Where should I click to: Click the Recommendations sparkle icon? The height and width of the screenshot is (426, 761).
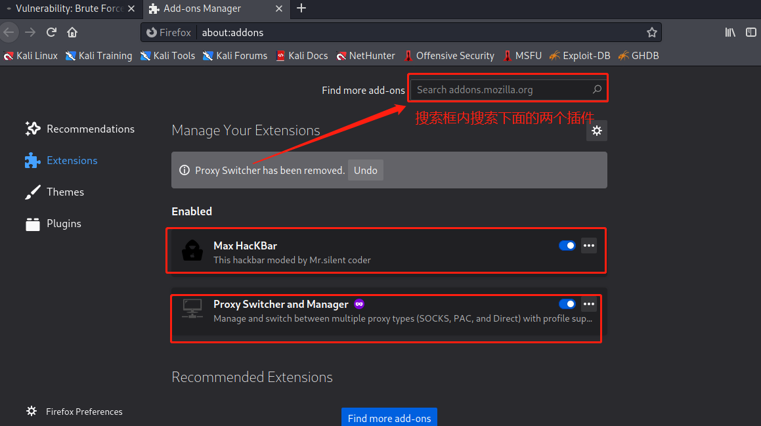[33, 129]
